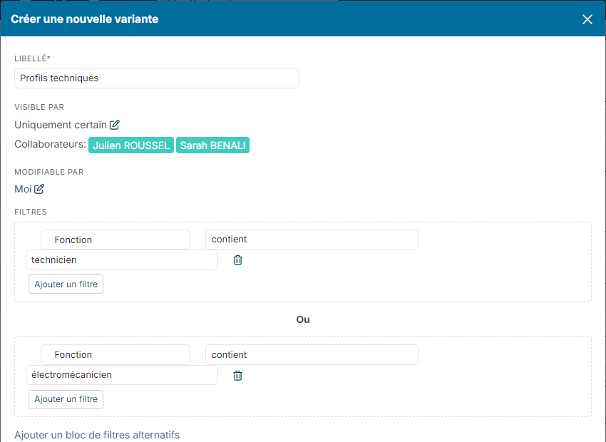The width and height of the screenshot is (606, 442).
Task: Click the 'Ou' separator label
Action: 303,319
